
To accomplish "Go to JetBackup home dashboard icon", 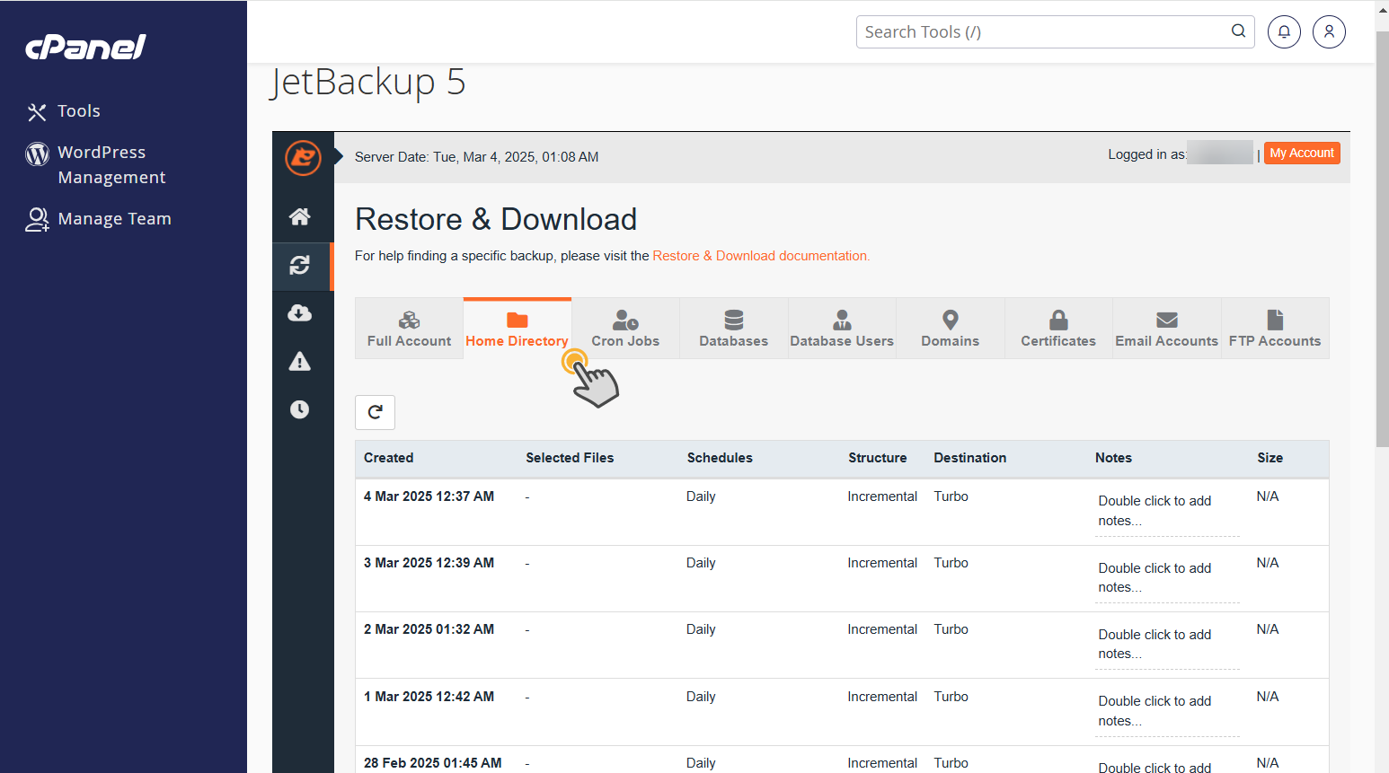I will point(300,216).
